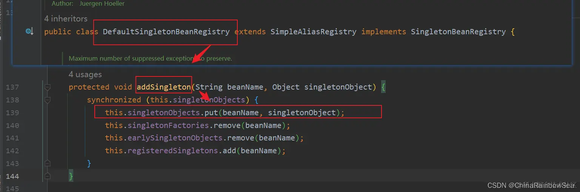Click the 'singletonObject' parameter in the method signature
Viewport: 580px width, 192px height.
coord(338,87)
